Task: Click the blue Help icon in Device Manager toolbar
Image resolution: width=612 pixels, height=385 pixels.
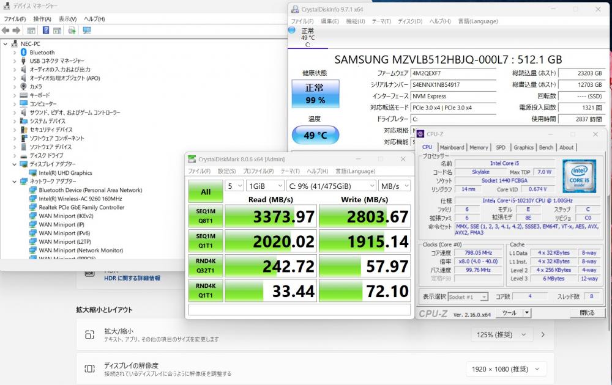Action: click(47, 31)
